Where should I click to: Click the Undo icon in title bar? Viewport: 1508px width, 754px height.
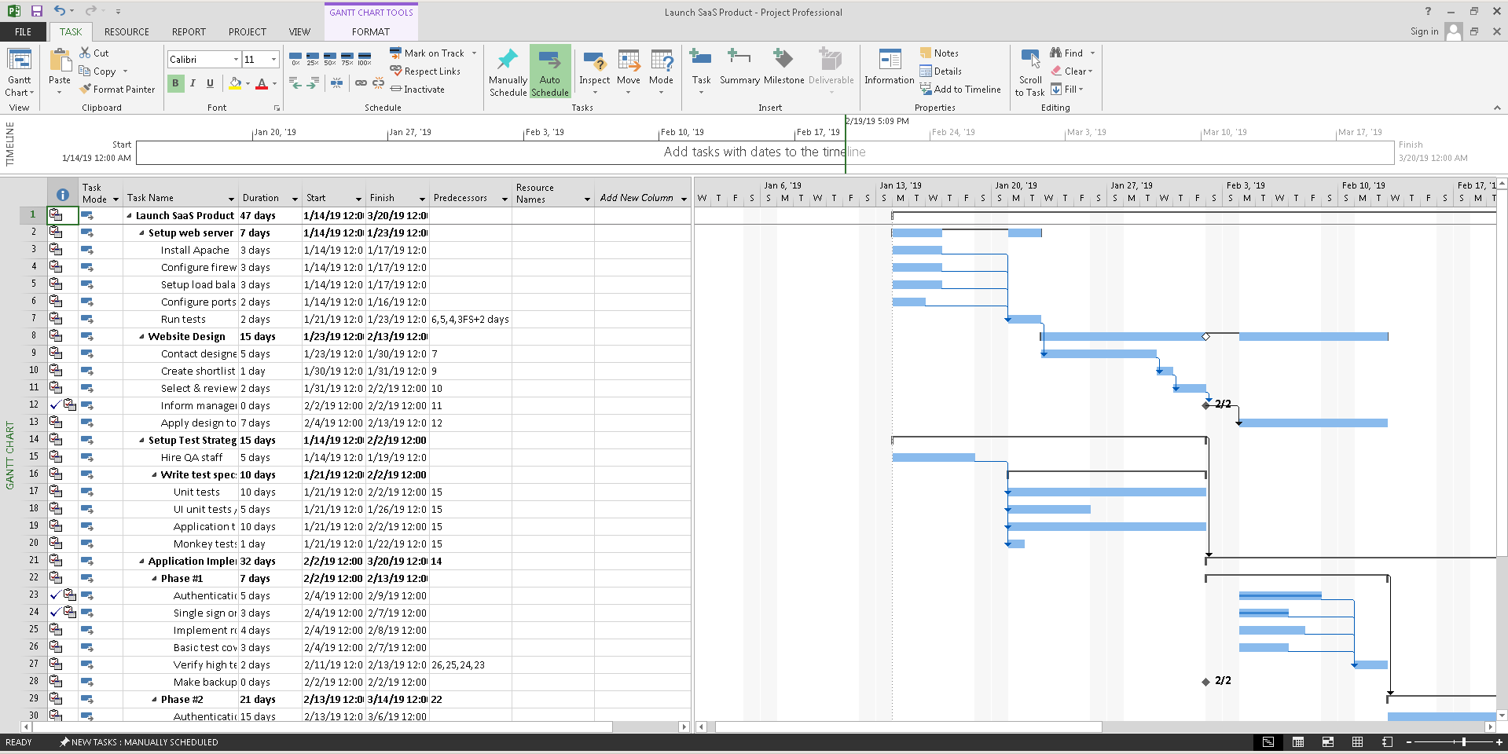(x=60, y=11)
